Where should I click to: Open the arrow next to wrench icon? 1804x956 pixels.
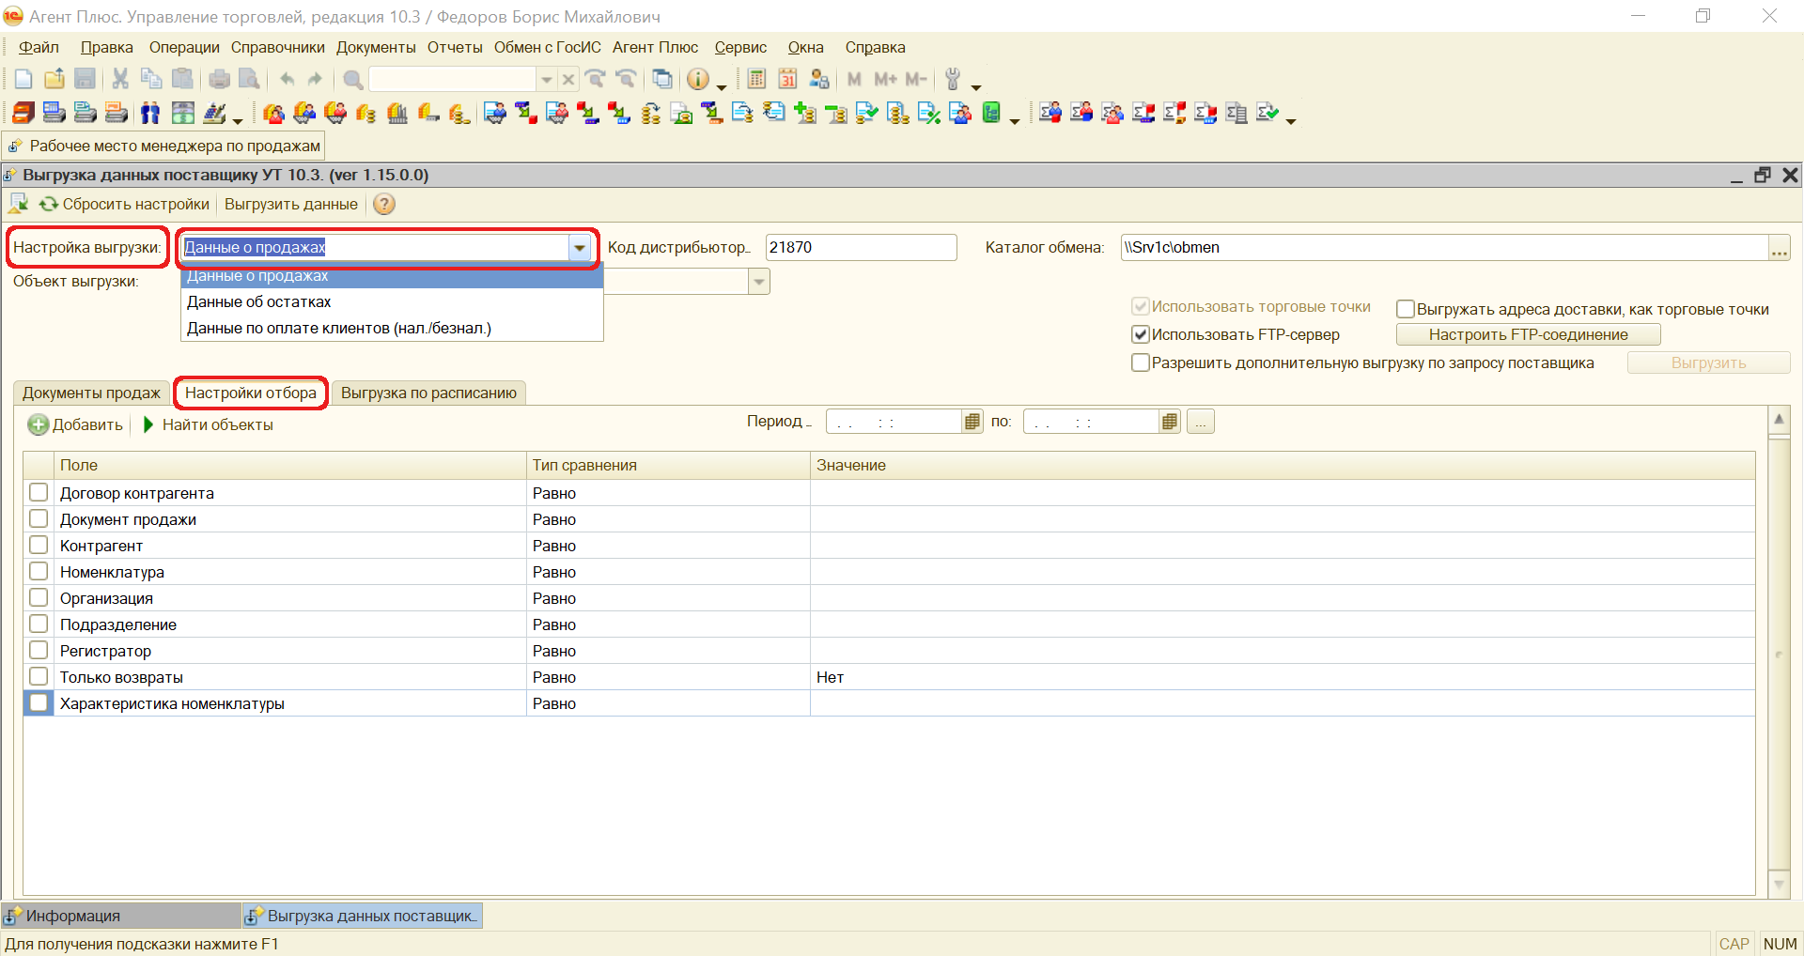(x=976, y=85)
